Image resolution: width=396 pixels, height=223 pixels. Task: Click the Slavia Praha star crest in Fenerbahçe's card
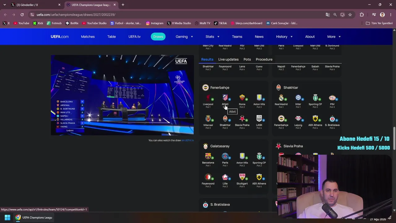(242, 119)
